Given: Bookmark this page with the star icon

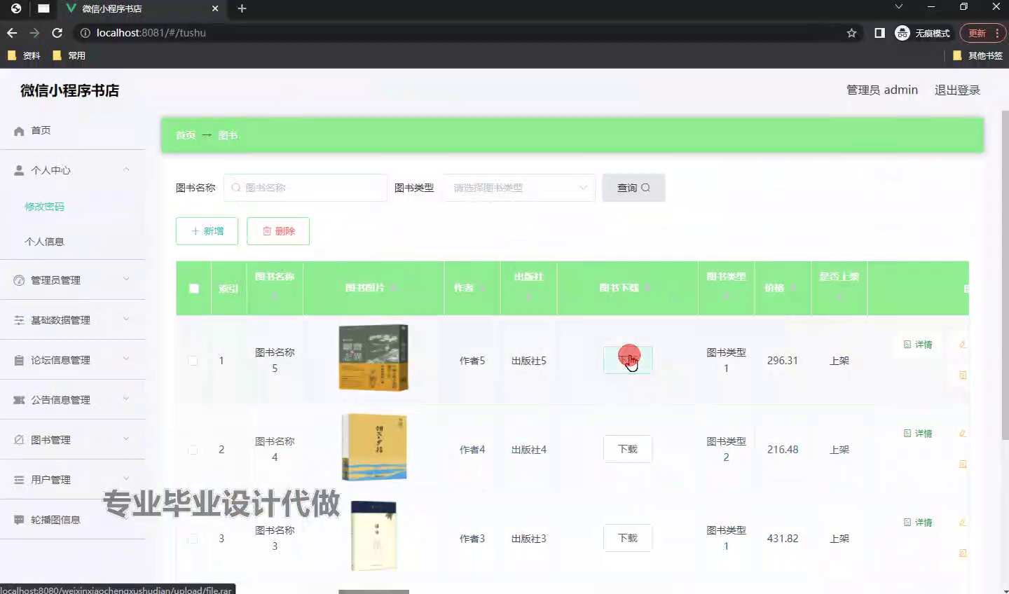Looking at the screenshot, I should coord(851,33).
